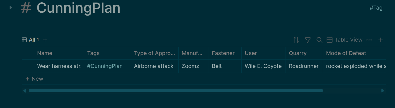The height and width of the screenshot is (108, 395).
Task: Select the All view tab
Action: point(32,40)
